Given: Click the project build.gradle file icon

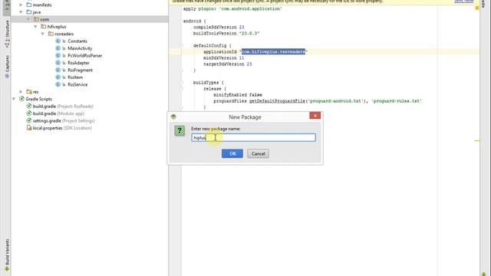Looking at the screenshot, I should pyautogui.click(x=29, y=107).
